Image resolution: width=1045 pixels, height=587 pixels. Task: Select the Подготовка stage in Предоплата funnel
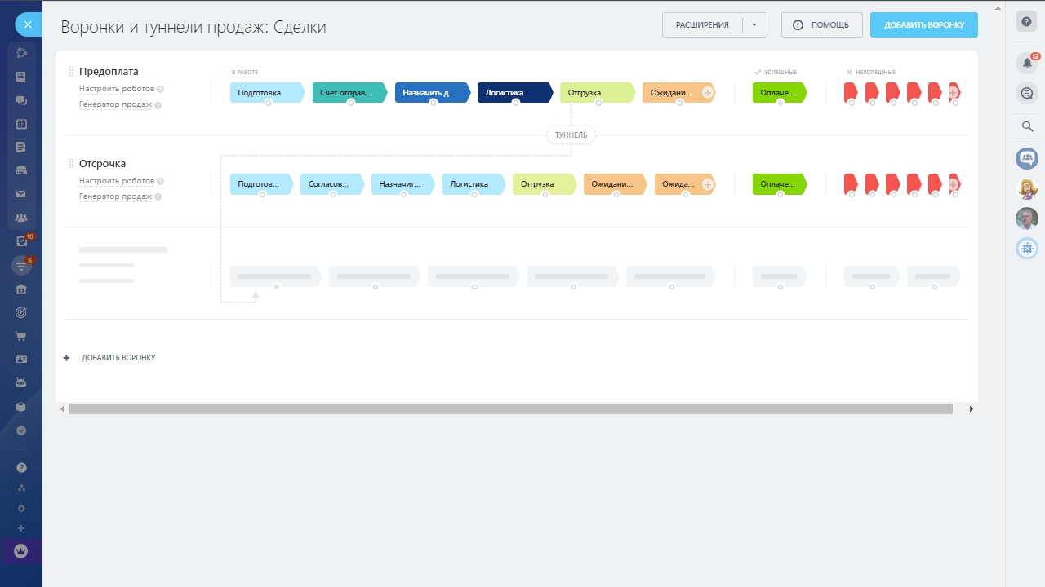pos(267,93)
